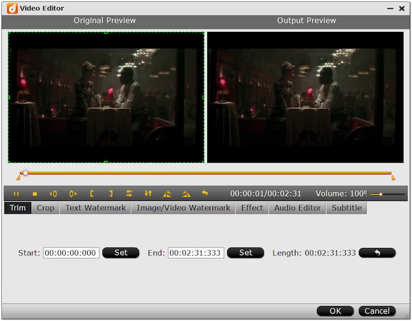The image size is (412, 321).
Task: Click the volume slider knob
Action: point(381,194)
